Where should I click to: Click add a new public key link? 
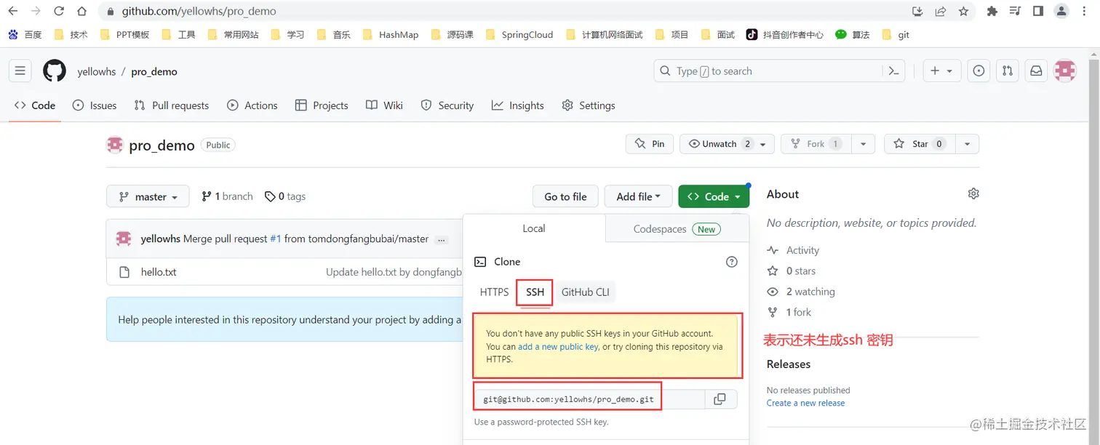click(558, 347)
